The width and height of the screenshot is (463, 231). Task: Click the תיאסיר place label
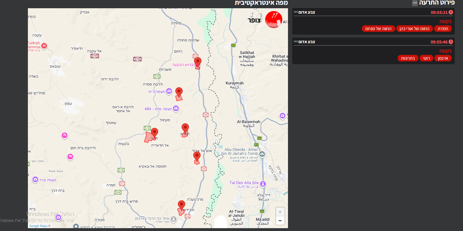point(77,49)
